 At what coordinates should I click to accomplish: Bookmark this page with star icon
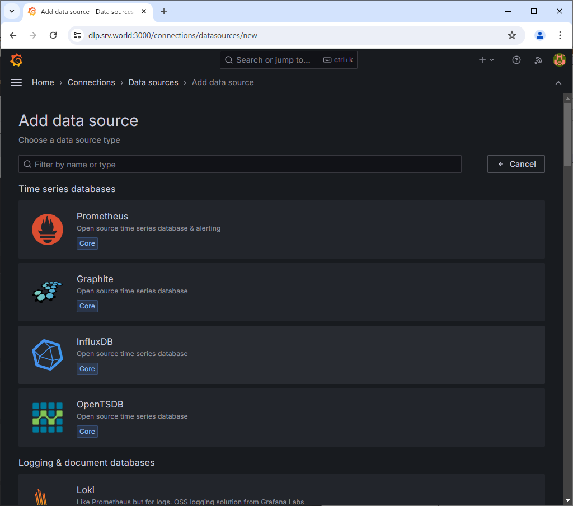coord(511,35)
